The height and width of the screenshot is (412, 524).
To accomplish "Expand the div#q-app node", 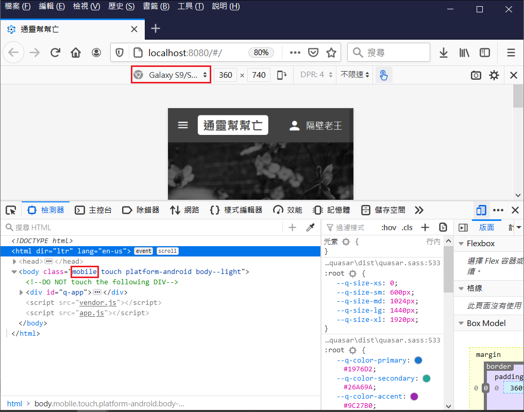I will tap(22, 293).
